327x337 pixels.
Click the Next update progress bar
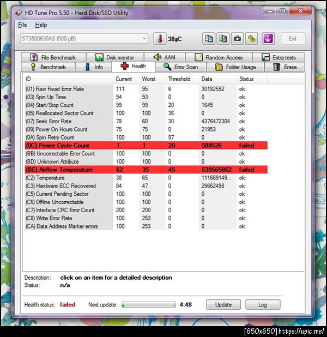149,304
